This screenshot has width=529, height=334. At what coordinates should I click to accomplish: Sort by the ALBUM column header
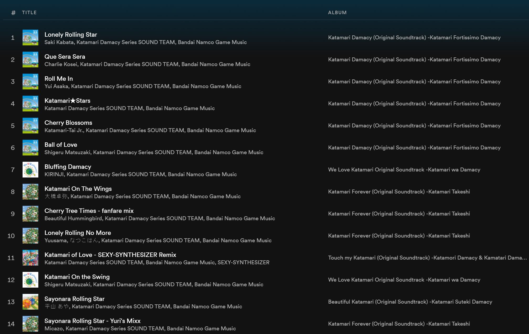pos(337,13)
